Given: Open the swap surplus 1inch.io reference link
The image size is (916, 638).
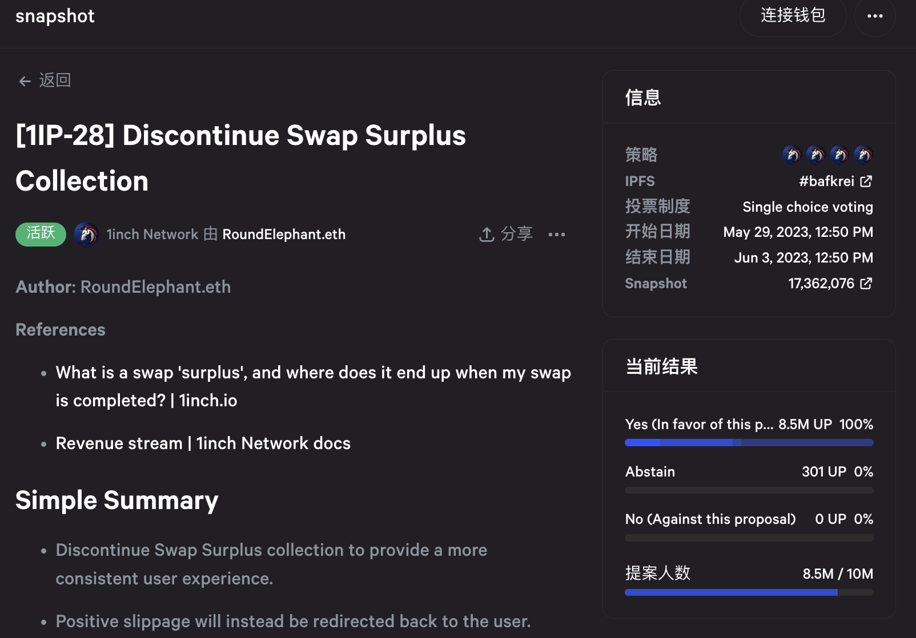Looking at the screenshot, I should (x=313, y=386).
